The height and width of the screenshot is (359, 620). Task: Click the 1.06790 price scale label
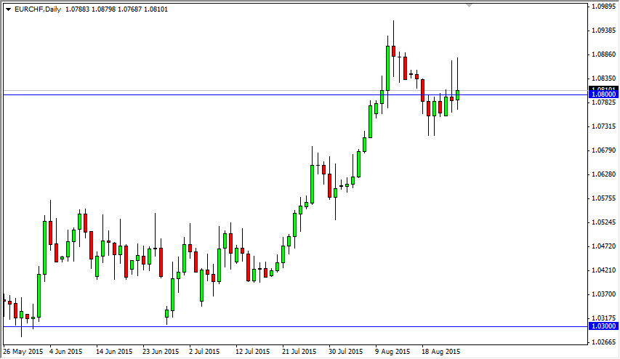point(604,150)
